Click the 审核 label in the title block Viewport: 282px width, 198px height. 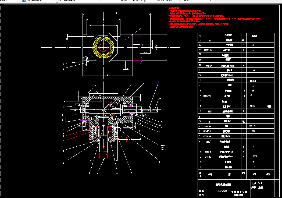pyautogui.click(x=201, y=195)
